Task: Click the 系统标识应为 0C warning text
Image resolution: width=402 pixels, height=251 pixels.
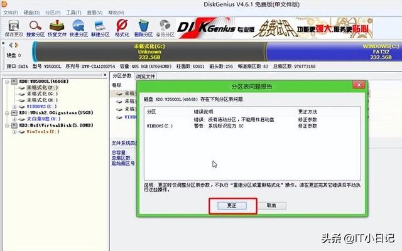Action: click(219, 126)
